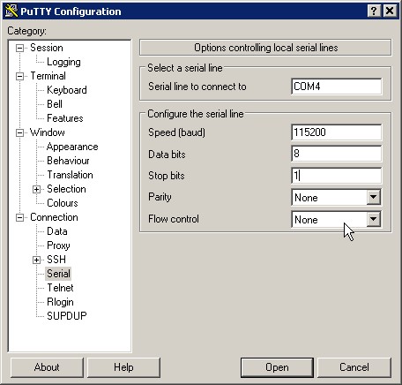This screenshot has height=385, width=402.
Task: Click the 'Flow control' label text
Action: [x=174, y=219]
